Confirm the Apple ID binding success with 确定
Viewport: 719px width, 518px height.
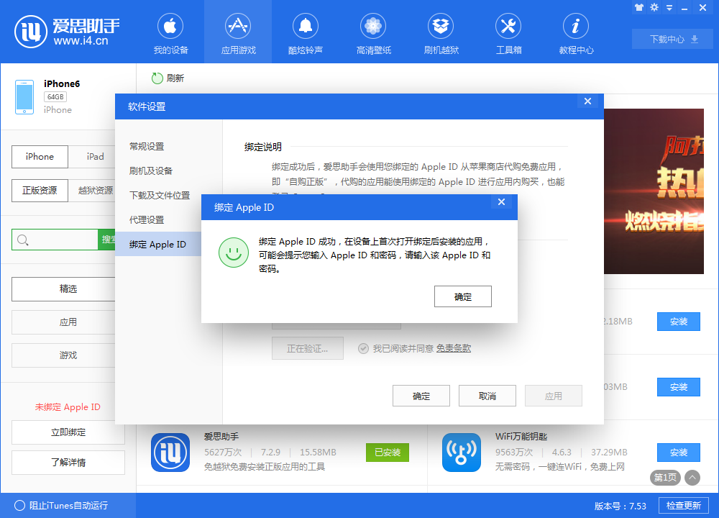[x=462, y=296]
